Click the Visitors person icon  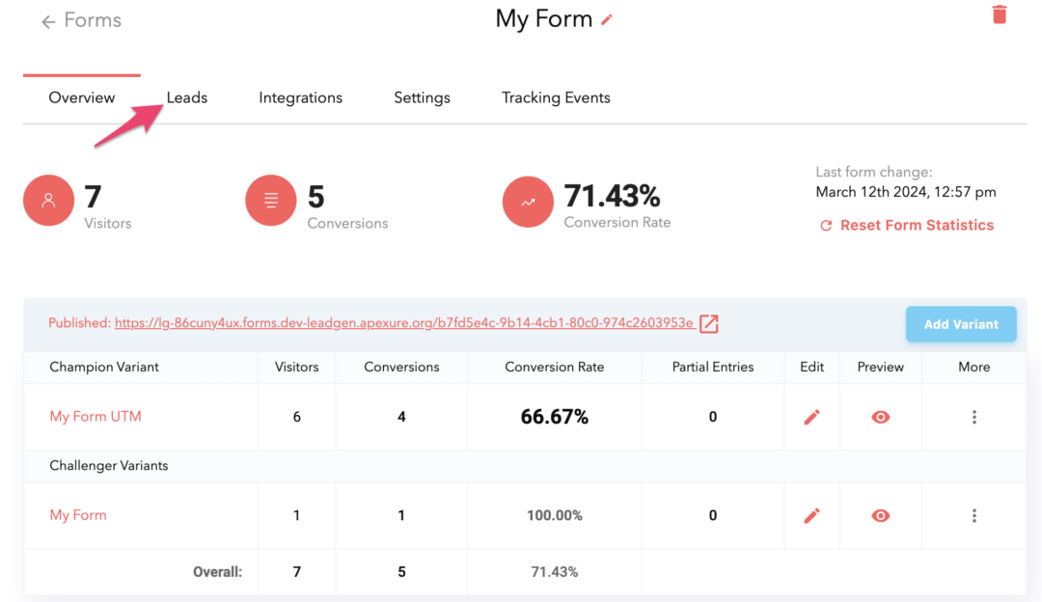pos(48,200)
